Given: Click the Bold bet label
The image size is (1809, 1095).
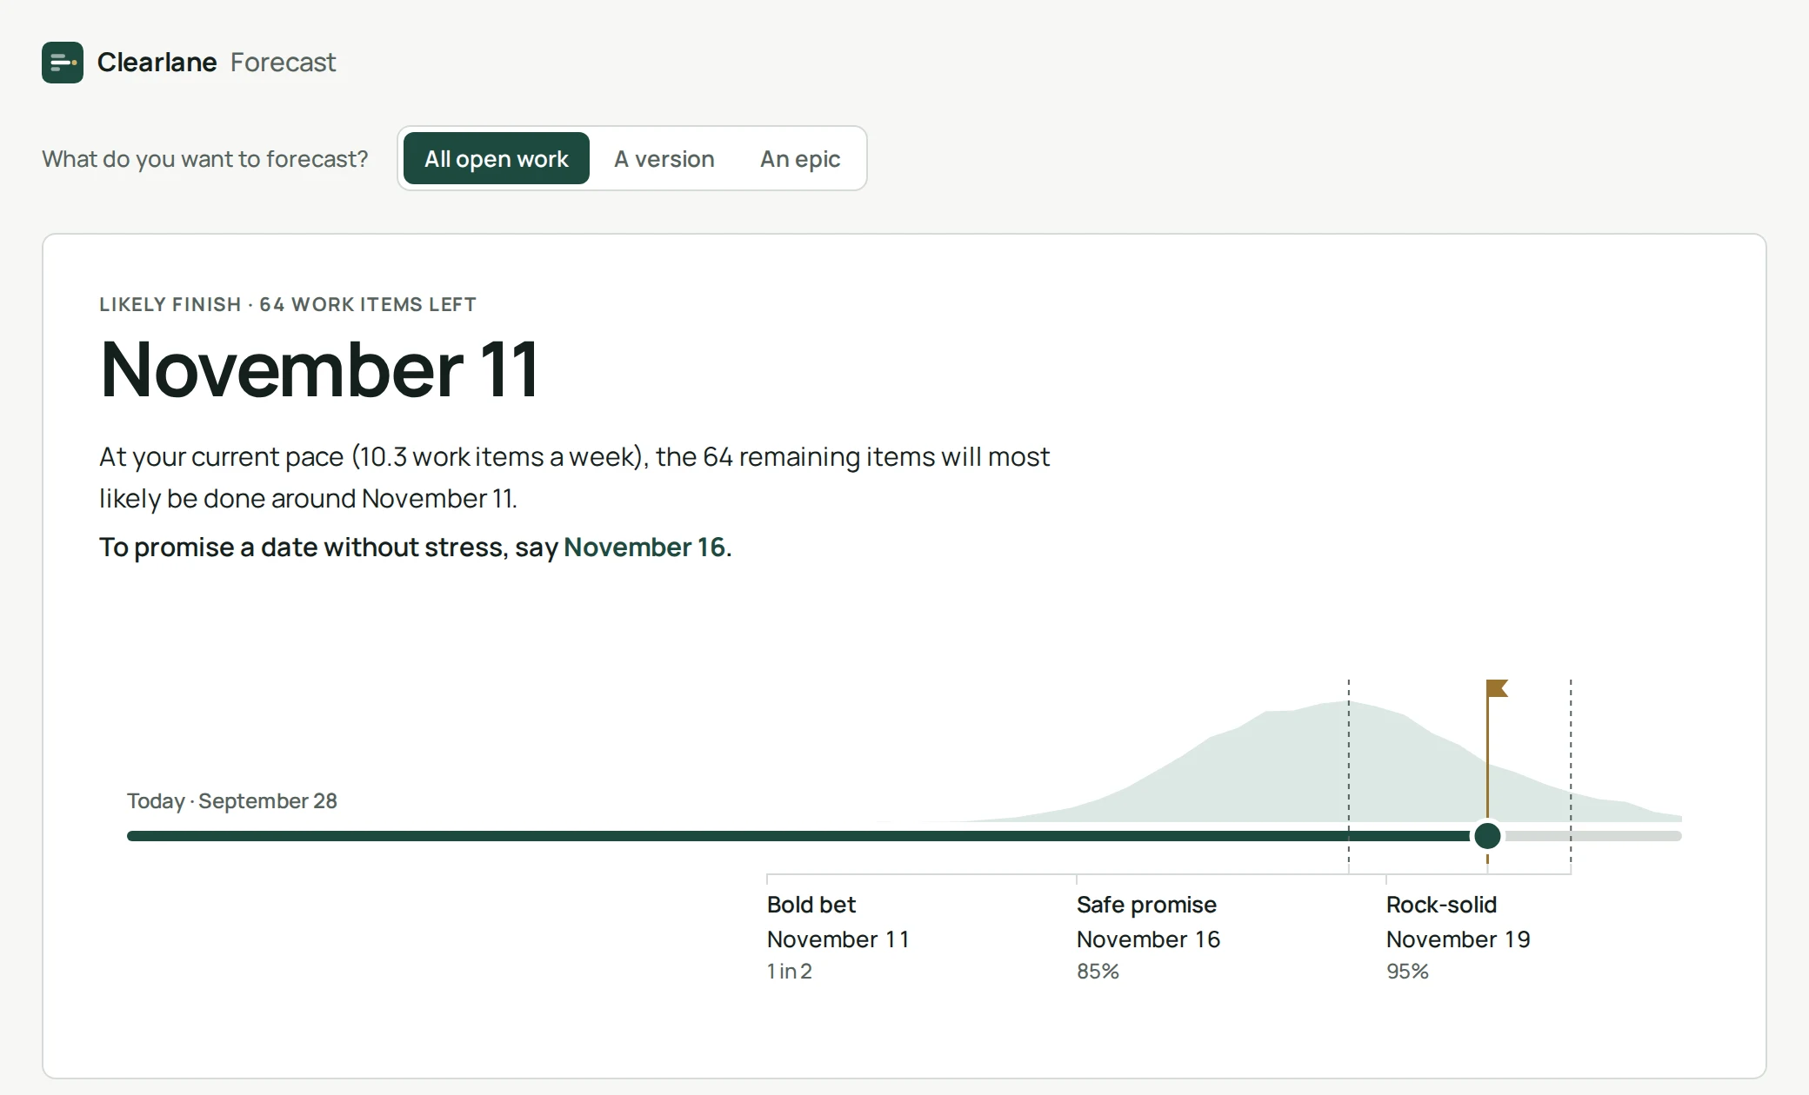Looking at the screenshot, I should coord(811,905).
